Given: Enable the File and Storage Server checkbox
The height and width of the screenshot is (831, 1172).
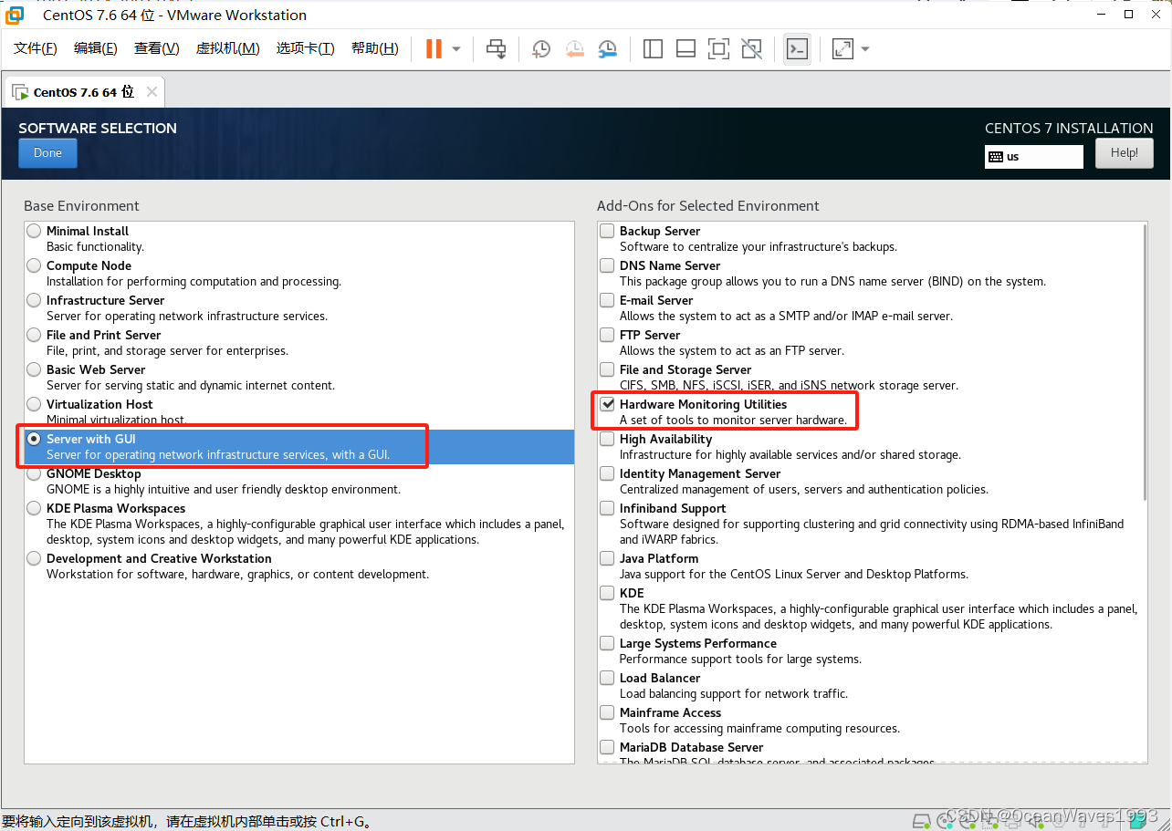Looking at the screenshot, I should pyautogui.click(x=607, y=369).
